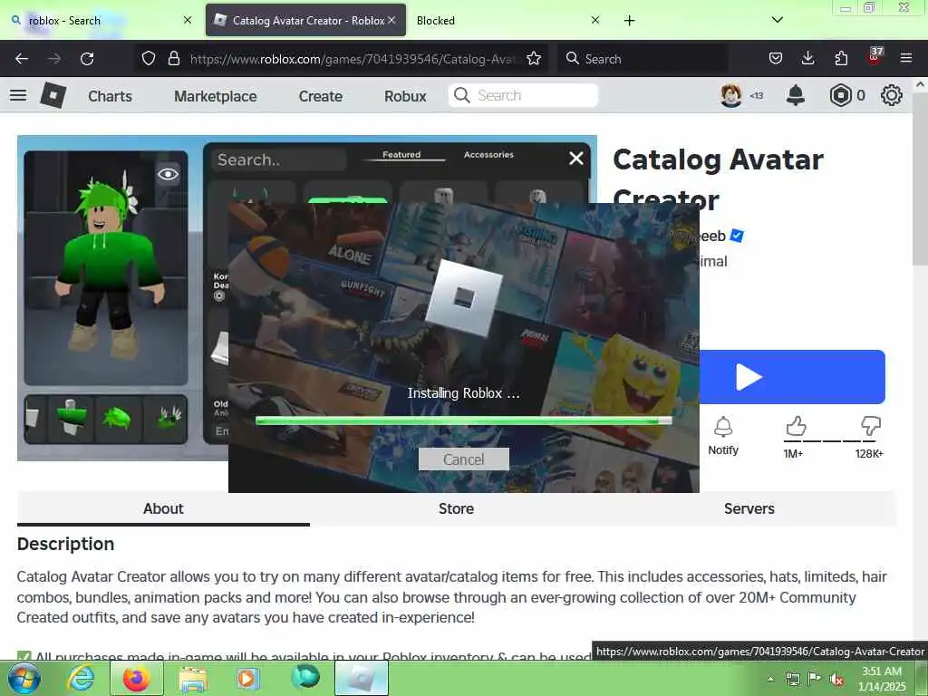Open the Roblox avatar profile icon
The image size is (928, 696).
[731, 95]
